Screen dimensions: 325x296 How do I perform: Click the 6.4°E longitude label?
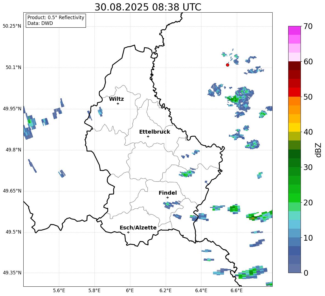pos(201,291)
